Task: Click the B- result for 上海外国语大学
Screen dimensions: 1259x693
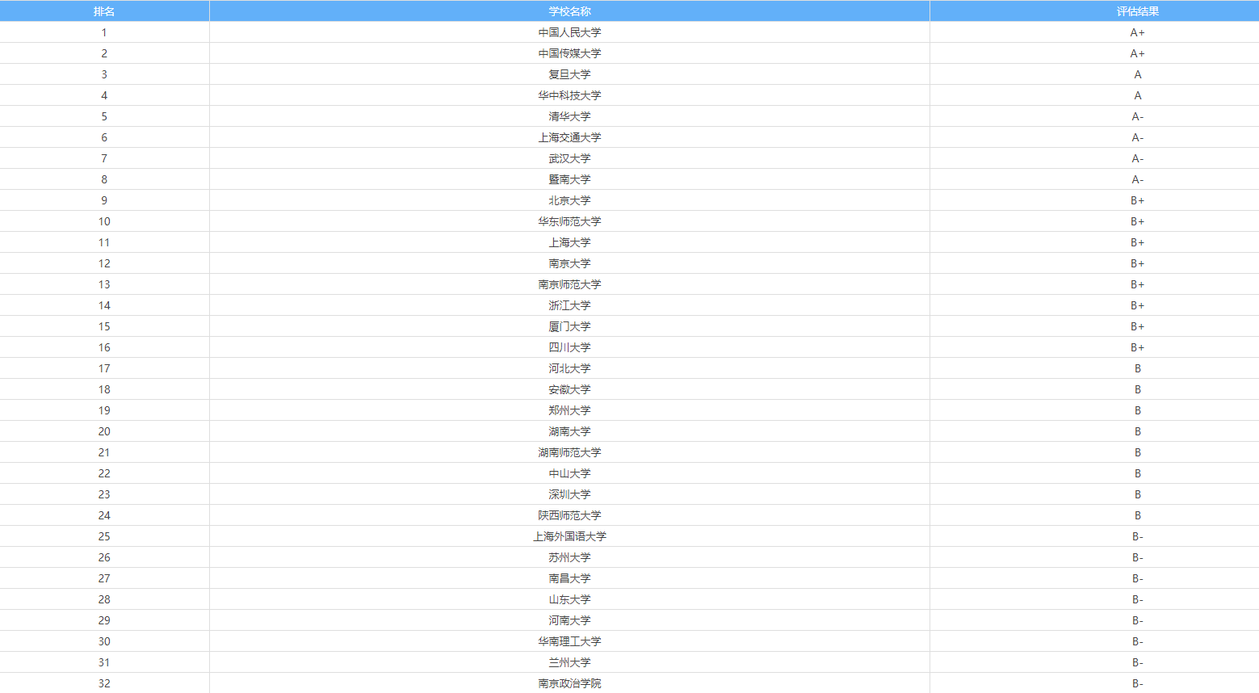Action: (1137, 536)
